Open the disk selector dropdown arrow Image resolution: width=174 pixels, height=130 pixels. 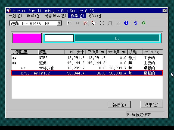(59, 23)
